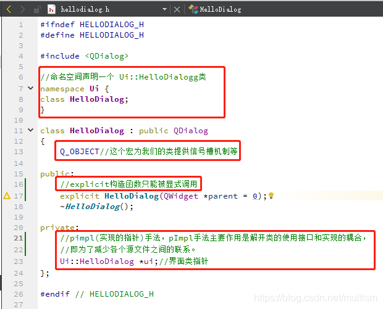This screenshot has width=383, height=309.
Task: Click on <QDialog> include text
Action: click(x=106, y=56)
